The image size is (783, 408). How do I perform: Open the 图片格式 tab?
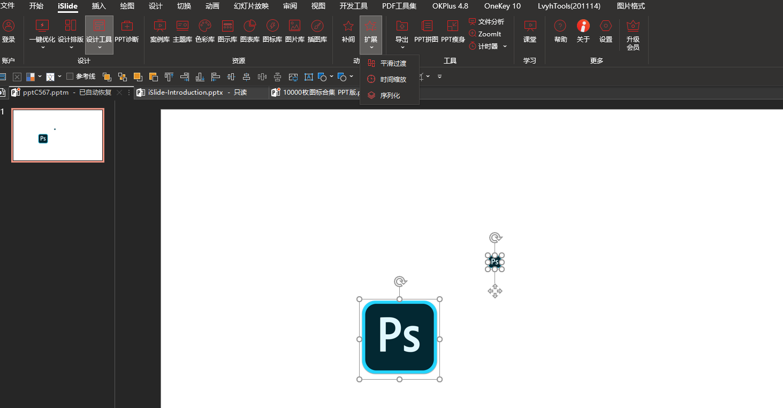click(x=631, y=6)
